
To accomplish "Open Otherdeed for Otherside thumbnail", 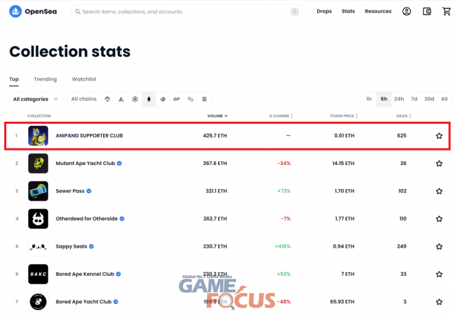I will 39,219.
